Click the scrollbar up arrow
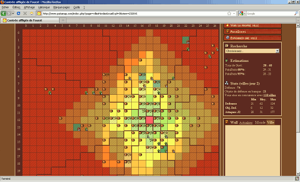This screenshot has width=300, height=182. pos(298,25)
